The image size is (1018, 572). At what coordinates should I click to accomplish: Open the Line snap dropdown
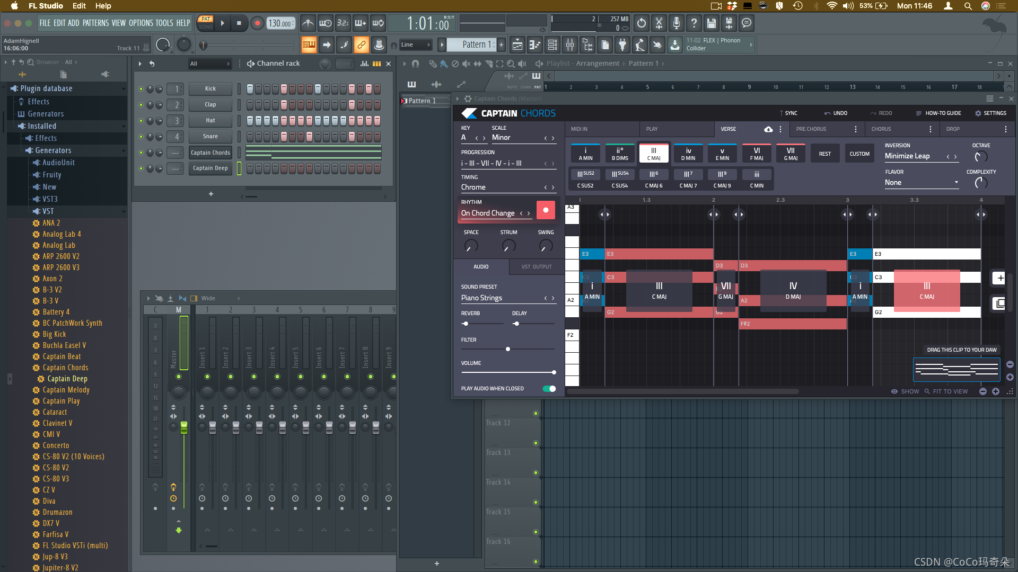[416, 45]
